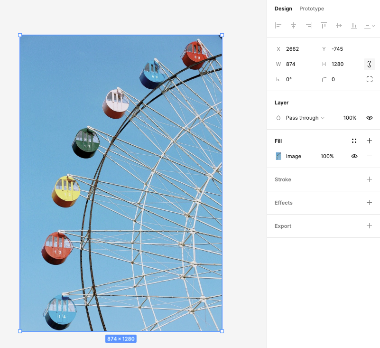Screen dimensions: 380x348
Task: Click the Effects section header
Action: coord(283,203)
